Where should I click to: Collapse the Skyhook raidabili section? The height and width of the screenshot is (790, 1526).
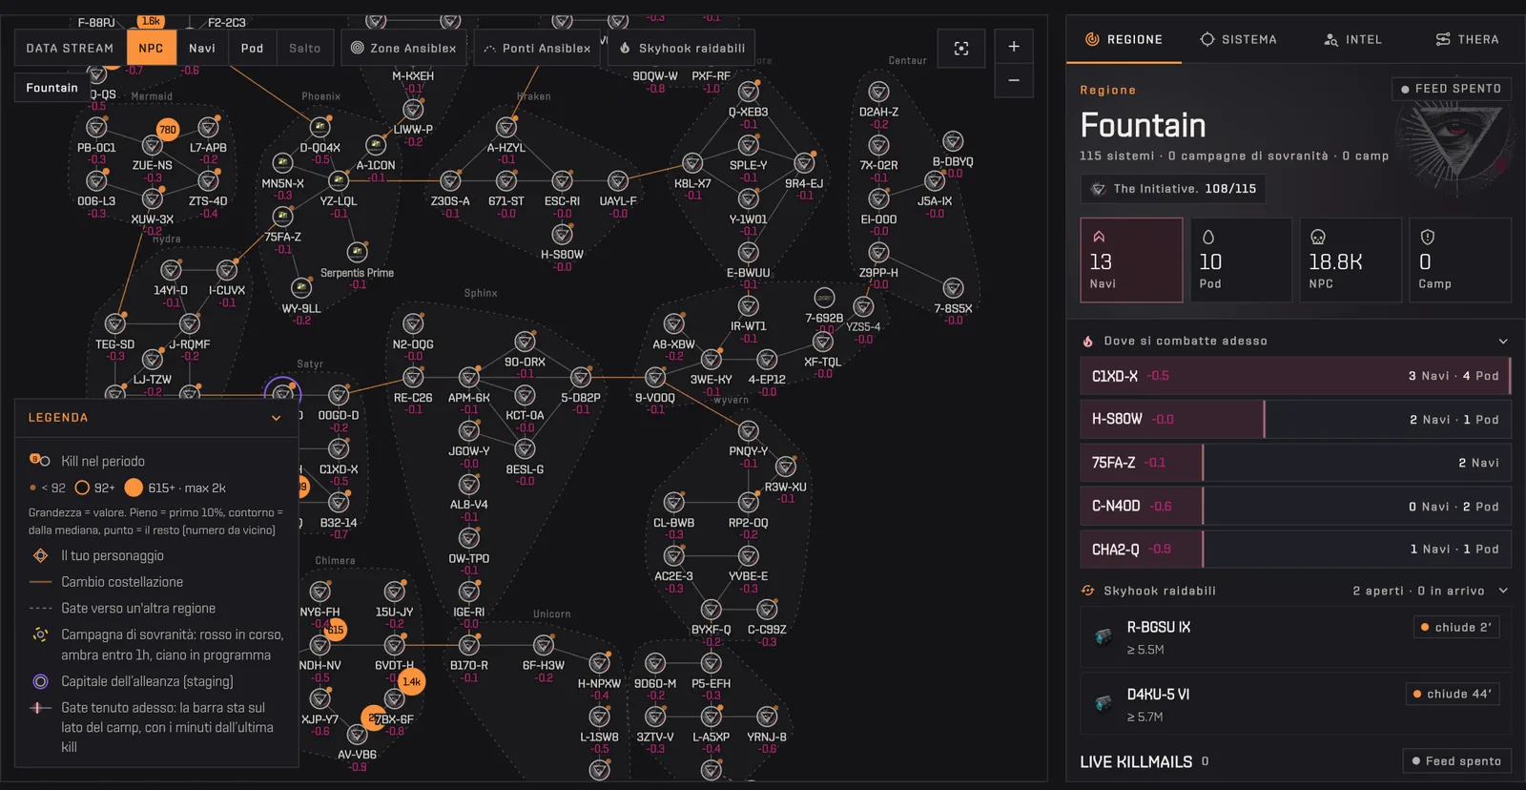[1503, 592]
